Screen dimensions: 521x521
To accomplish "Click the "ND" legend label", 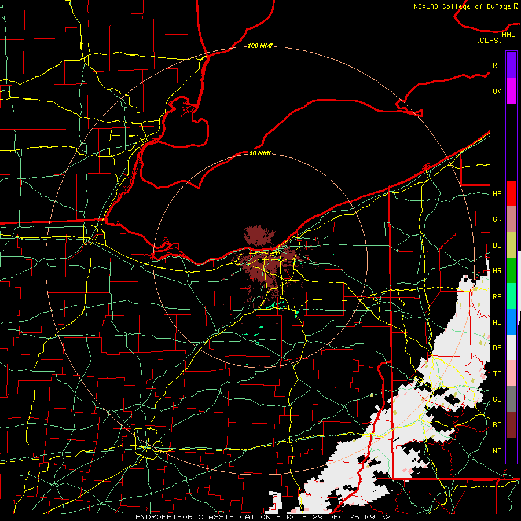I will tap(497, 451).
